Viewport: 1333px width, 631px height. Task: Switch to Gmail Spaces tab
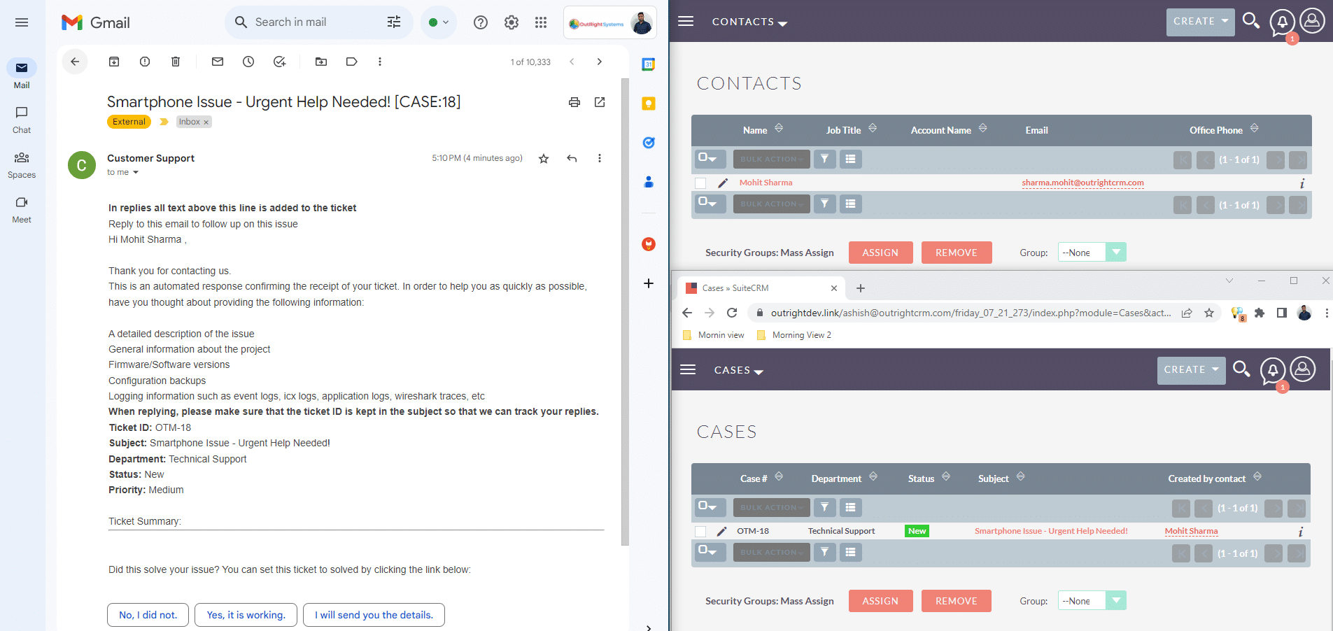(22, 165)
